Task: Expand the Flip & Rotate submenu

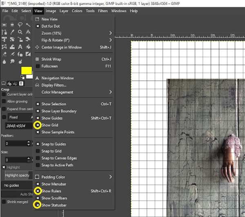Action: pyautogui.click(x=73, y=40)
